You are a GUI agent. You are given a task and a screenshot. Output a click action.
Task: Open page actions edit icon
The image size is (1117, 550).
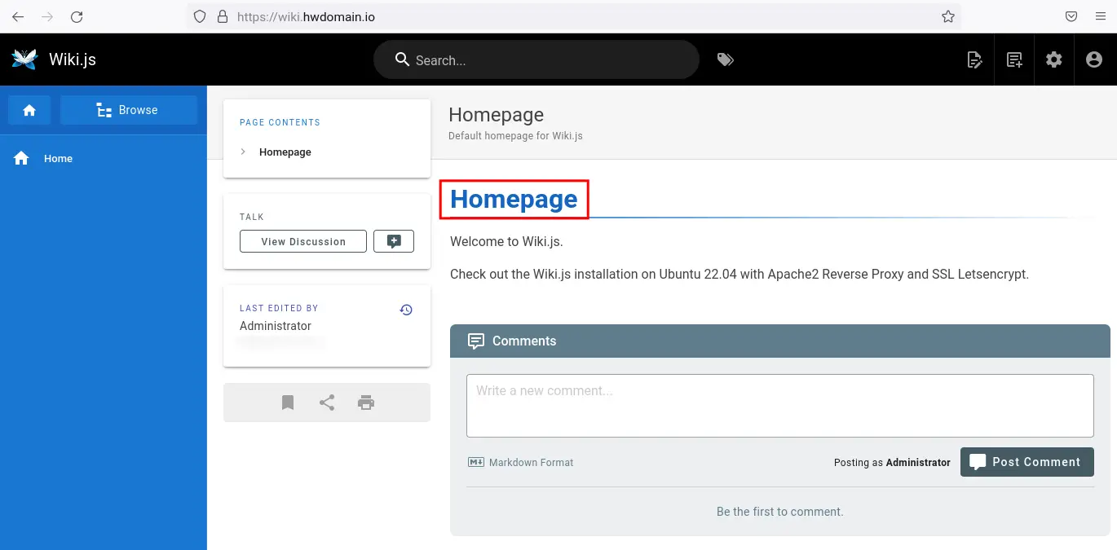pos(974,59)
